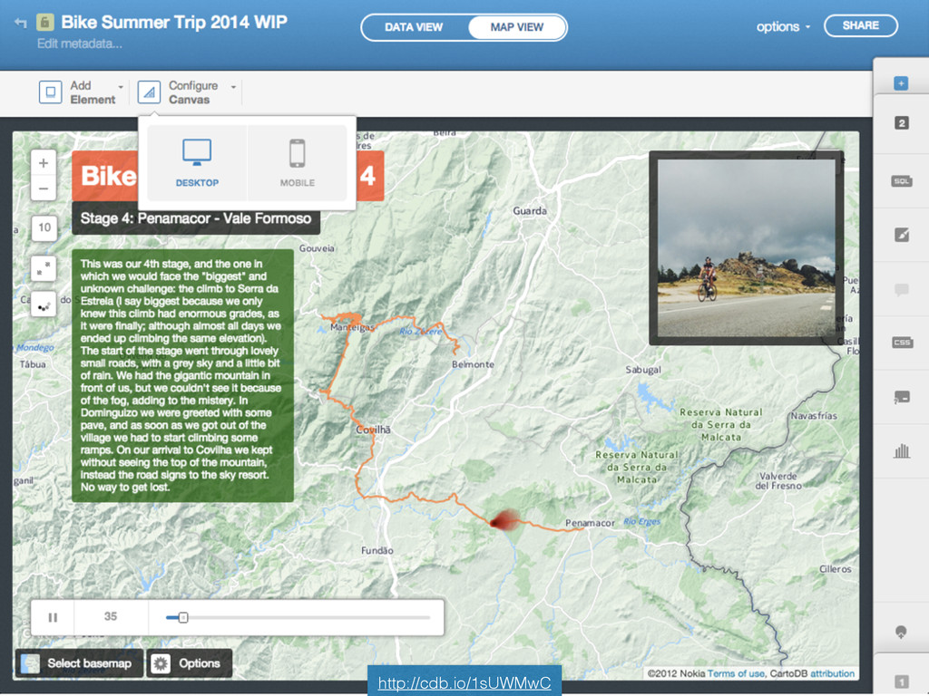Click the lock privacy icon

click(45, 23)
